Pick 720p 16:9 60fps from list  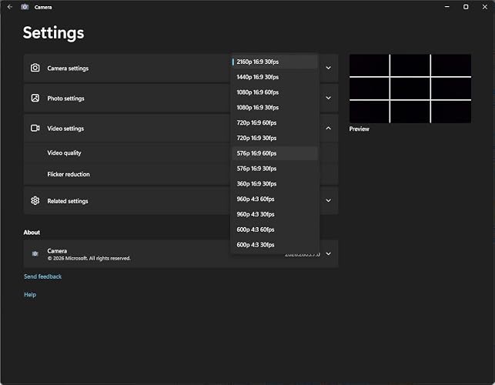click(274, 123)
